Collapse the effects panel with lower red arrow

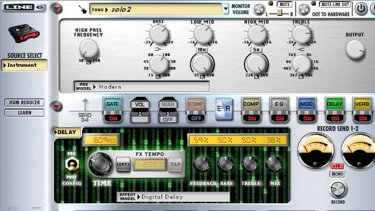click(57, 107)
